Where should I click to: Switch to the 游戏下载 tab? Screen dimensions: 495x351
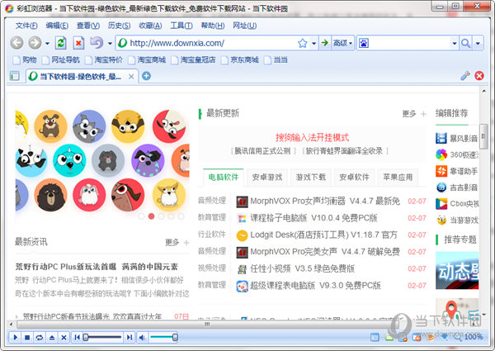tap(311, 178)
